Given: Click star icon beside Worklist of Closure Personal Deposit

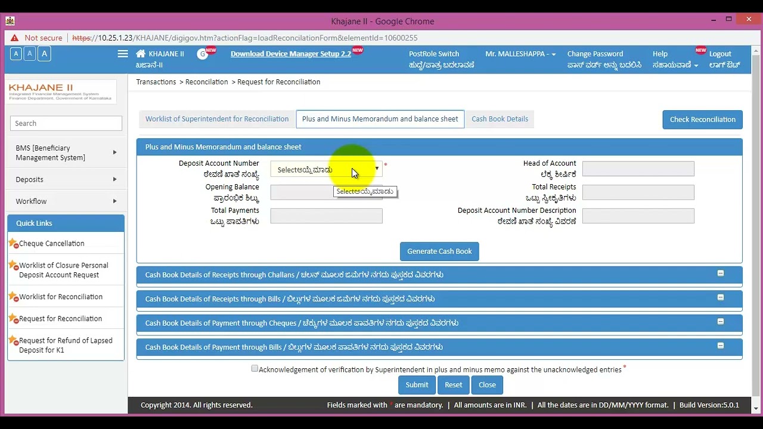Looking at the screenshot, I should (13, 266).
